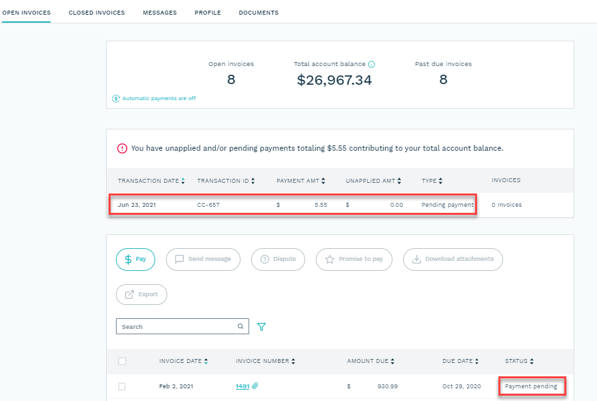Check the select-all invoices checkbox
597x401 pixels.
[x=122, y=361]
